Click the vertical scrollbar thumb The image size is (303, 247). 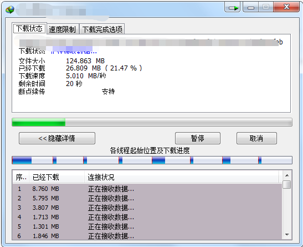287,184
